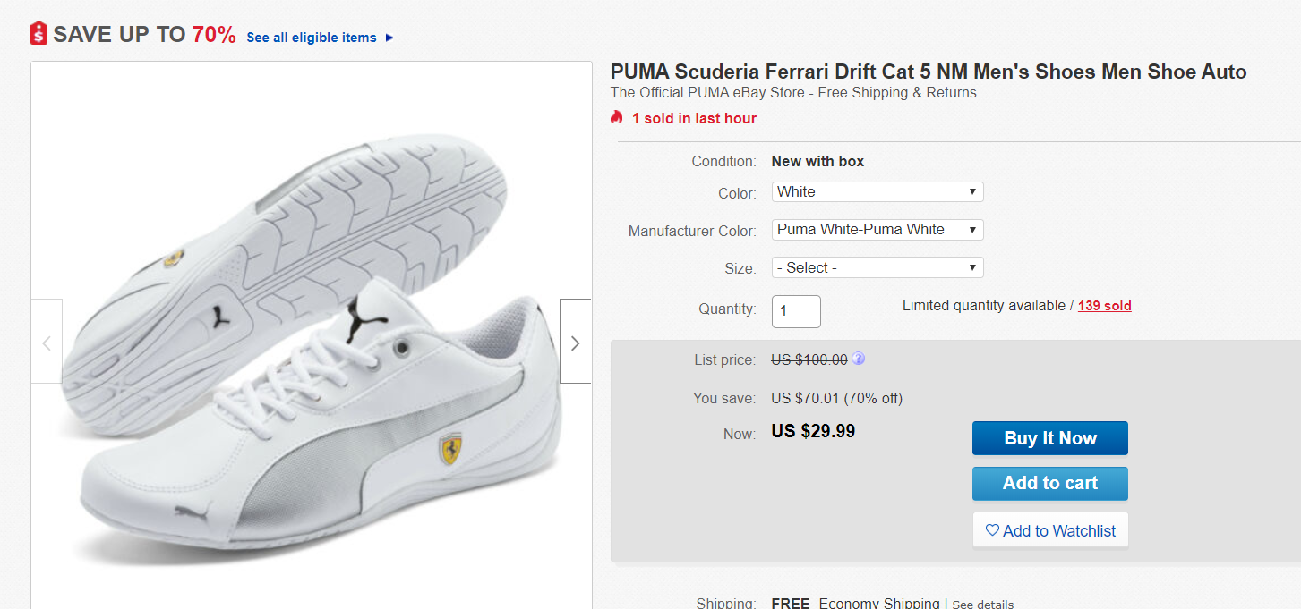Viewport: 1301px width, 609px height.
Task: Open the Manufacturer Color dropdown
Action: point(877,230)
